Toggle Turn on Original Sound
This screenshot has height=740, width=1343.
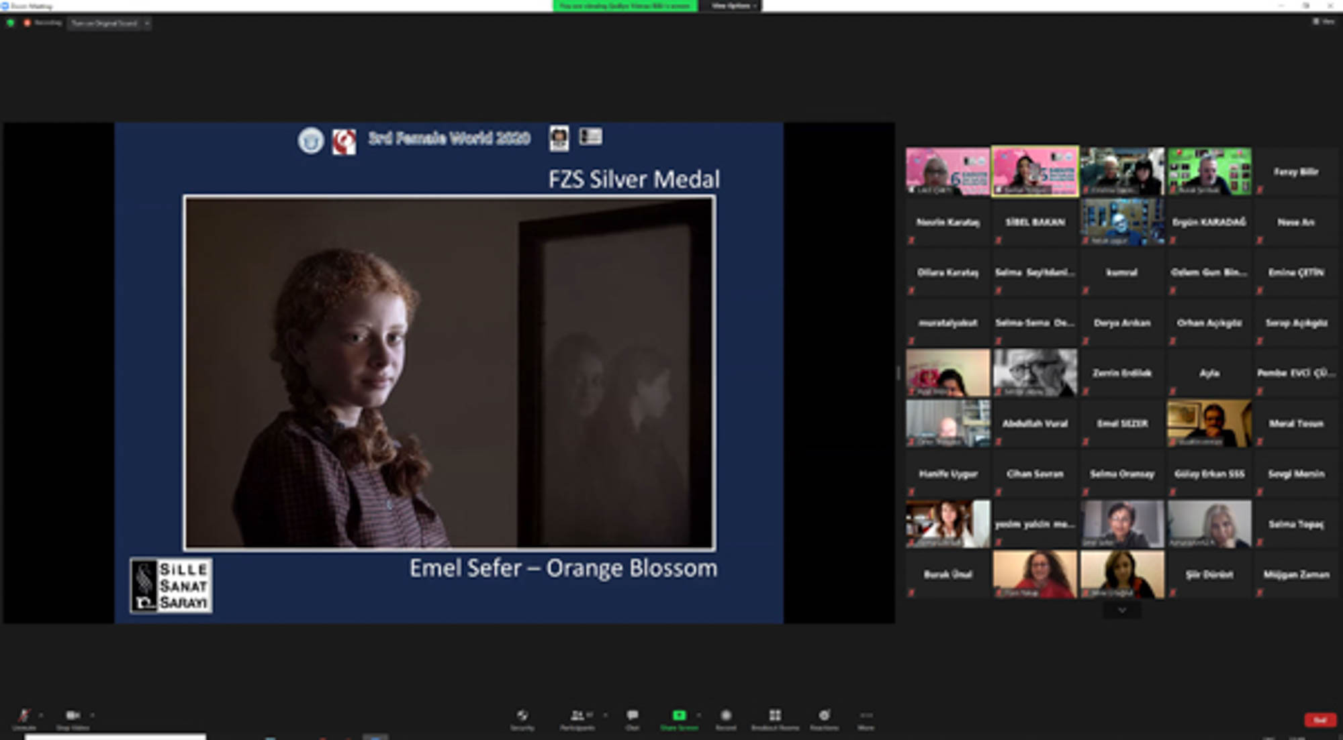pos(104,23)
